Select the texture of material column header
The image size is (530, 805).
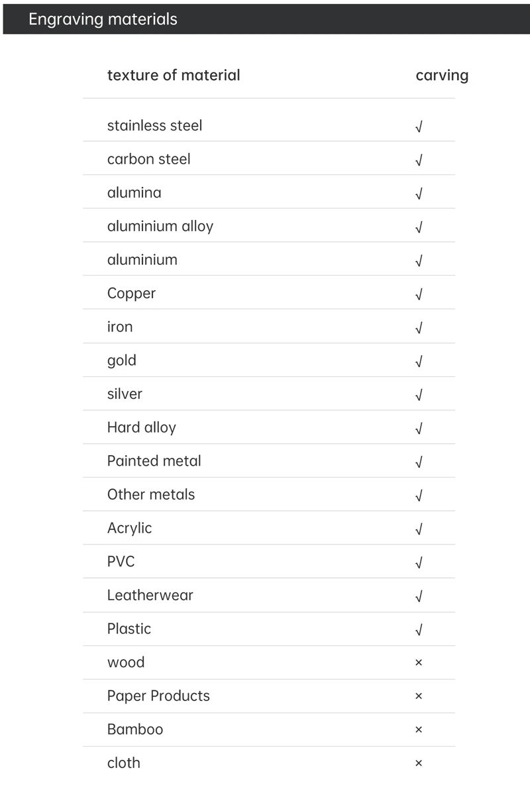(x=174, y=76)
